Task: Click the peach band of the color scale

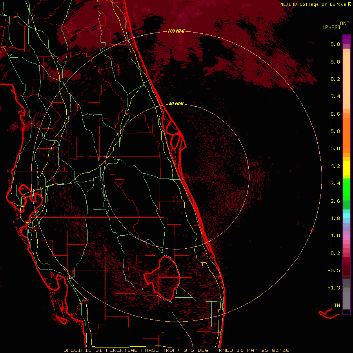Action: pos(346,80)
